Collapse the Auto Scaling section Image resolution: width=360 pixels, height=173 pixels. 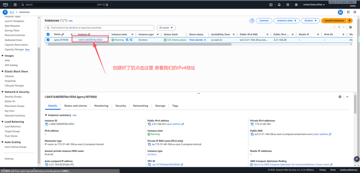point(2,142)
